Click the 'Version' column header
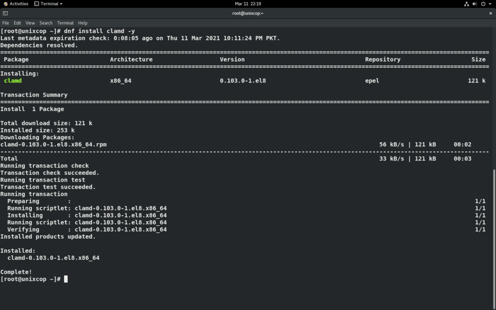Screen dimensions: 496x310 [x=232, y=60]
